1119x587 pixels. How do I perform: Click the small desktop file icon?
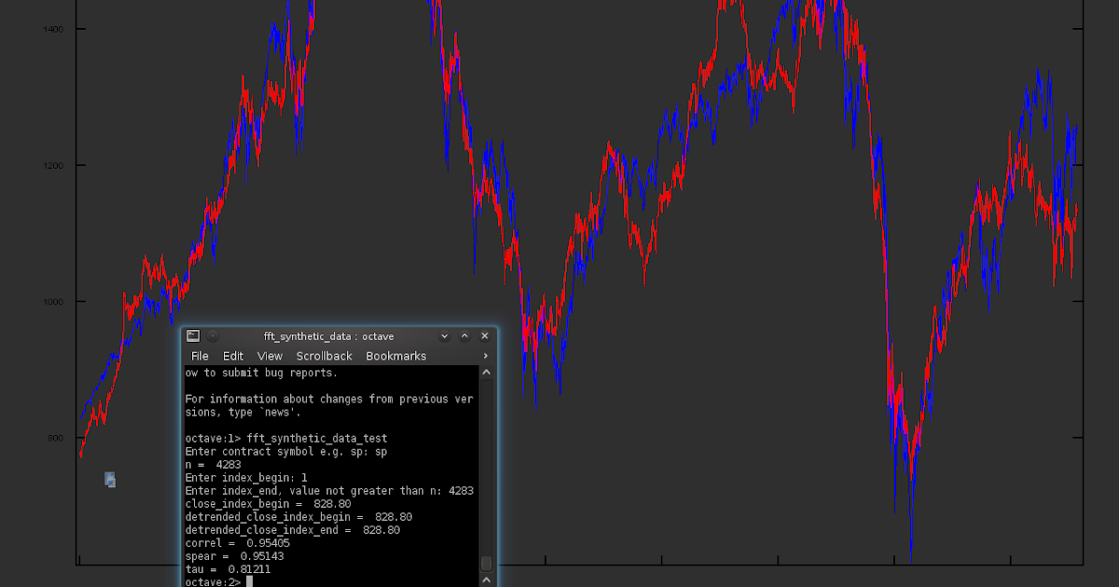pos(110,480)
